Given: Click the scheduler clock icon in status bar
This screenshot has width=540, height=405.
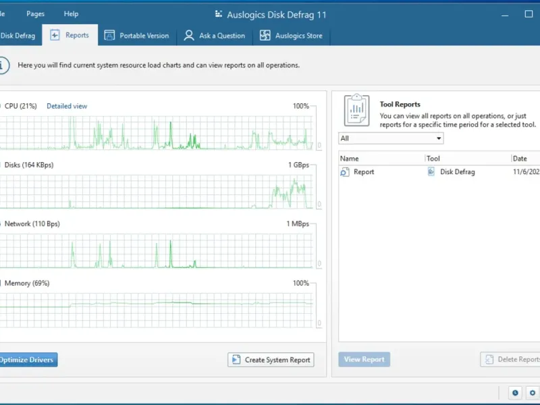Looking at the screenshot, I should [516, 393].
